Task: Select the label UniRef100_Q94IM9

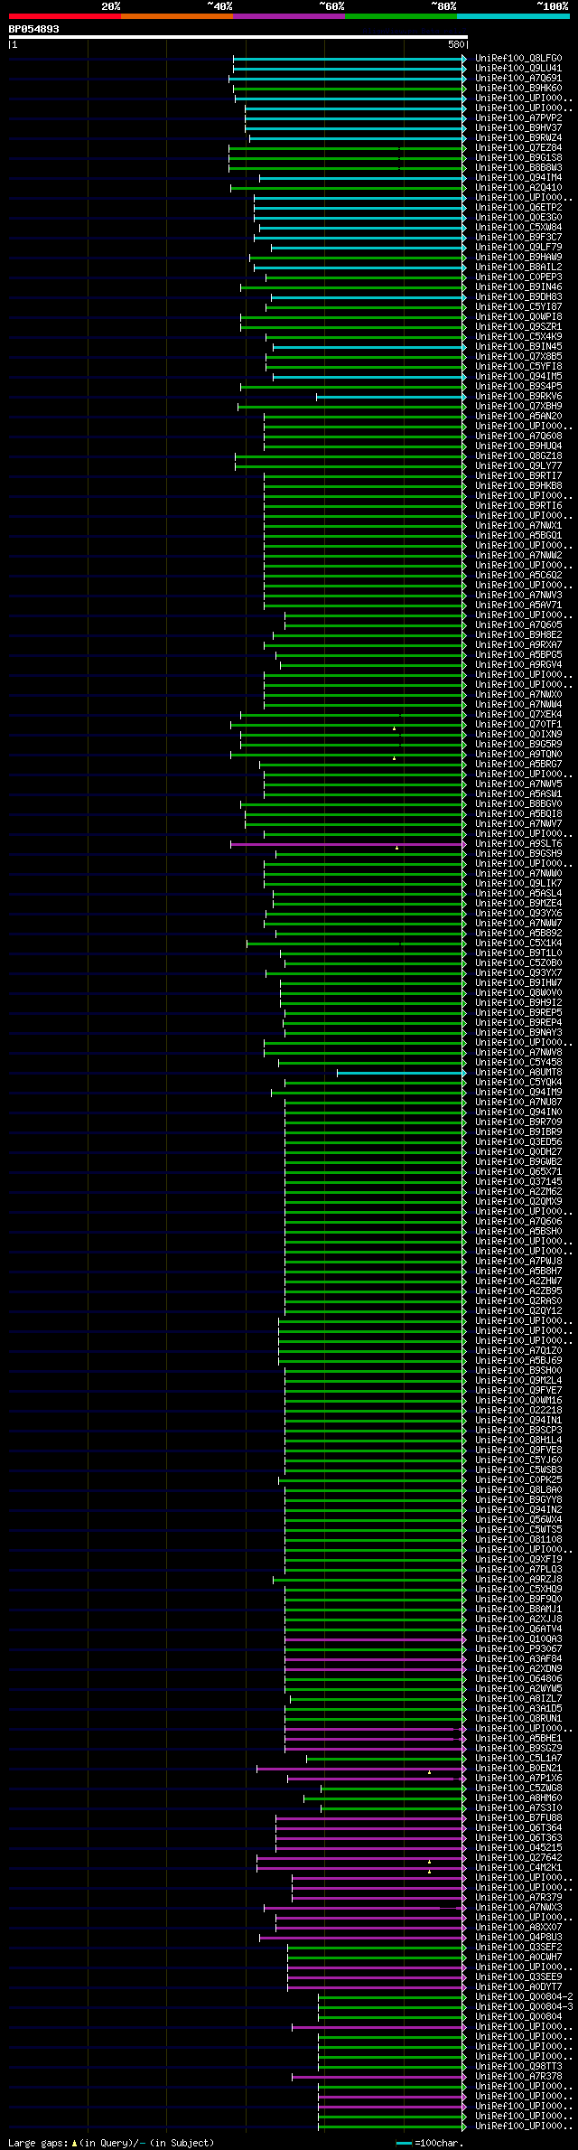Action: tap(518, 1093)
